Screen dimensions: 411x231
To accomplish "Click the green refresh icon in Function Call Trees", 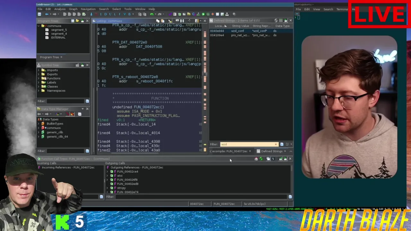I will 261,159.
